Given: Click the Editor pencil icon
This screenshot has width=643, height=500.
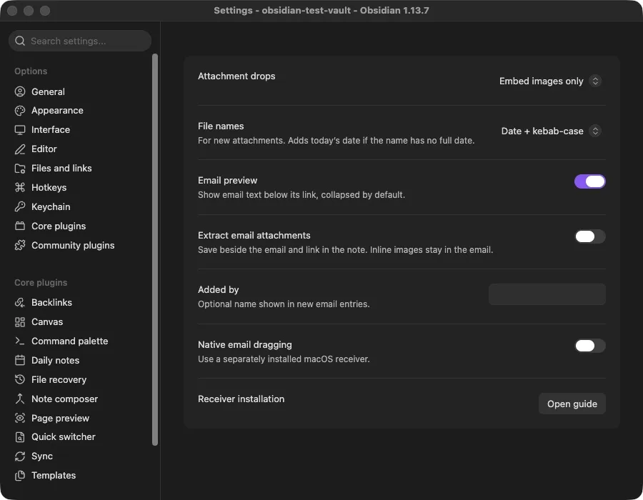Looking at the screenshot, I should coord(20,149).
